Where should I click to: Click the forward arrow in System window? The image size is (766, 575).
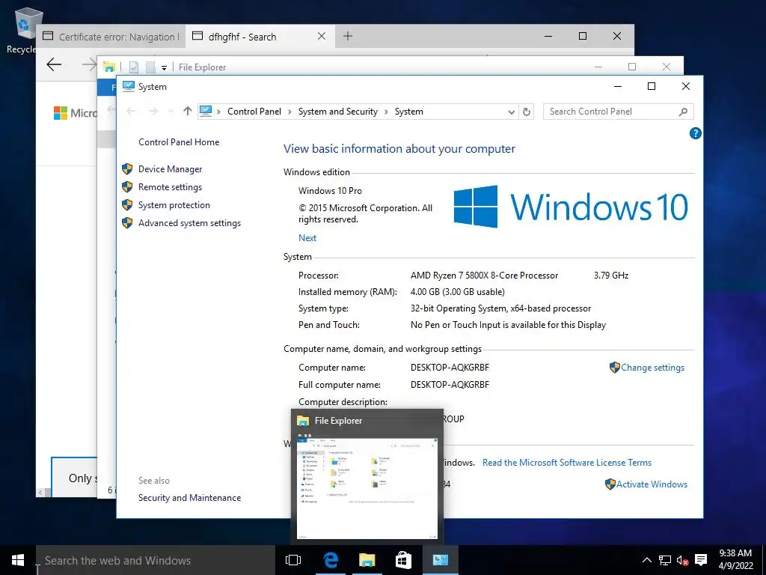(153, 112)
